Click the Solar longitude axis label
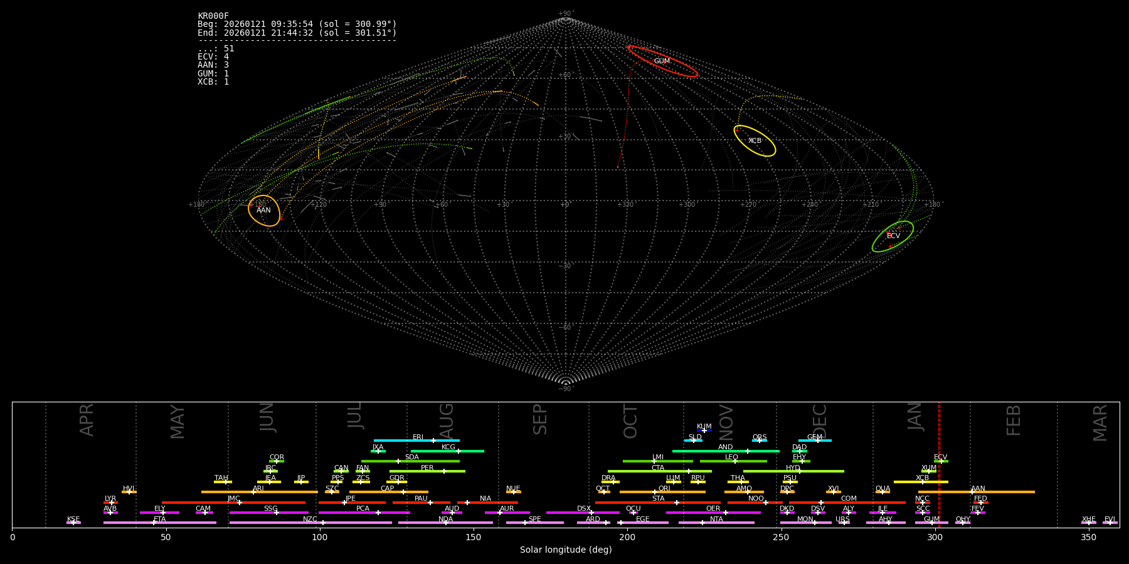This screenshot has height=564, width=1129. [566, 550]
